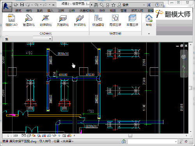Open the 系统 ribbon tab
This screenshot has height=146, width=195.
[40, 11]
